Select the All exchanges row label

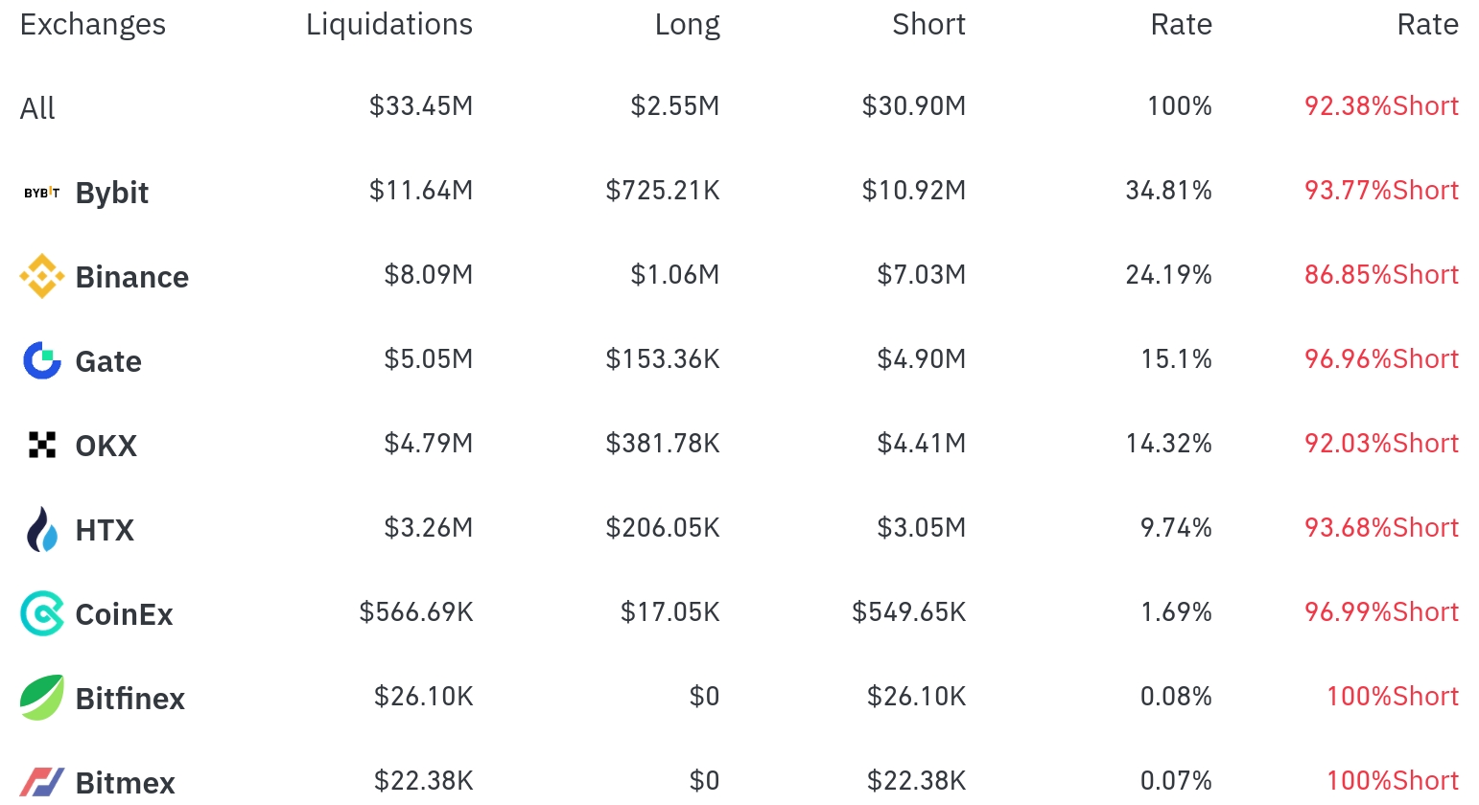click(x=37, y=108)
